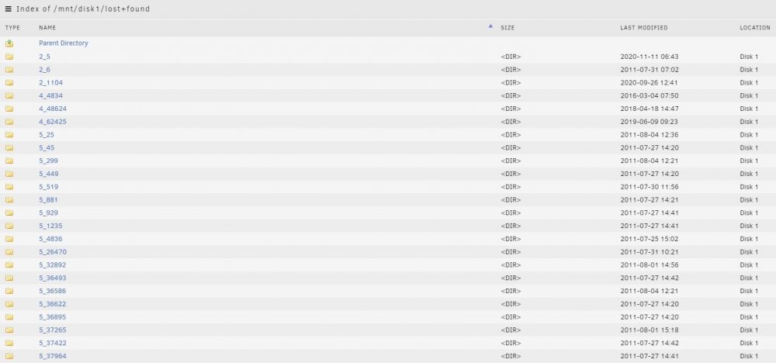Open the 2_6 directory link
776x363 pixels.
[44, 70]
